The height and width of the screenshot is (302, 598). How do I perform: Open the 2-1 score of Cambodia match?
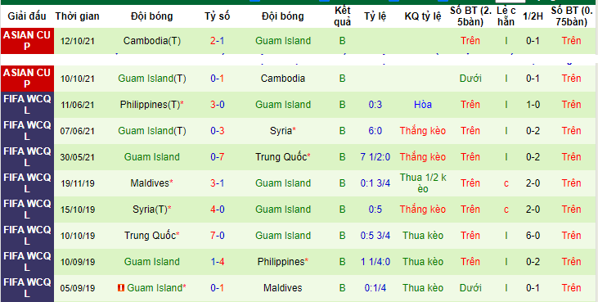217,41
